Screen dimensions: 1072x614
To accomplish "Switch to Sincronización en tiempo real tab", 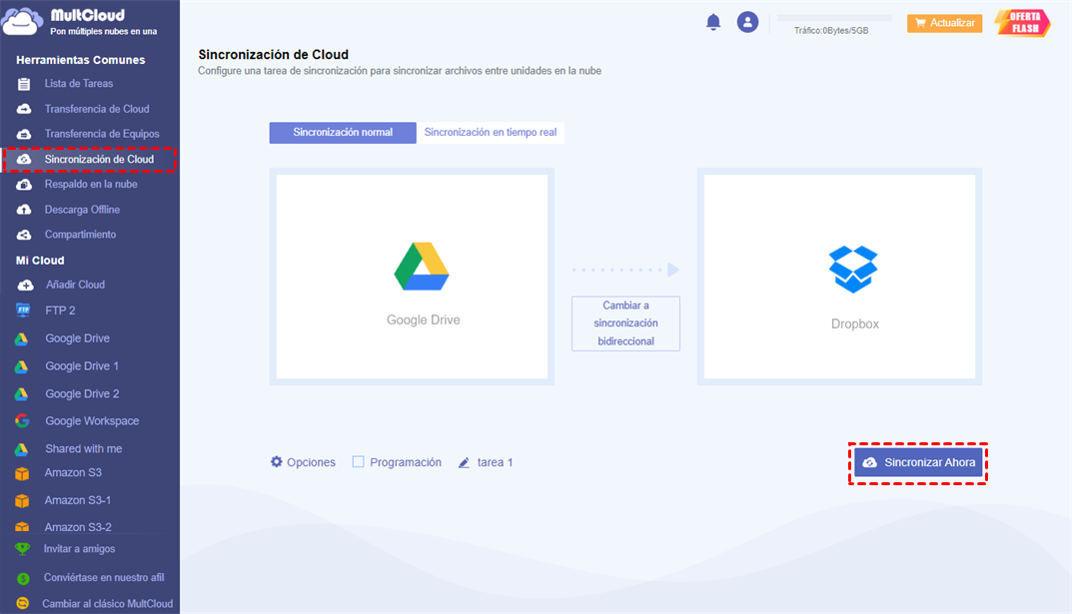I will click(x=491, y=133).
